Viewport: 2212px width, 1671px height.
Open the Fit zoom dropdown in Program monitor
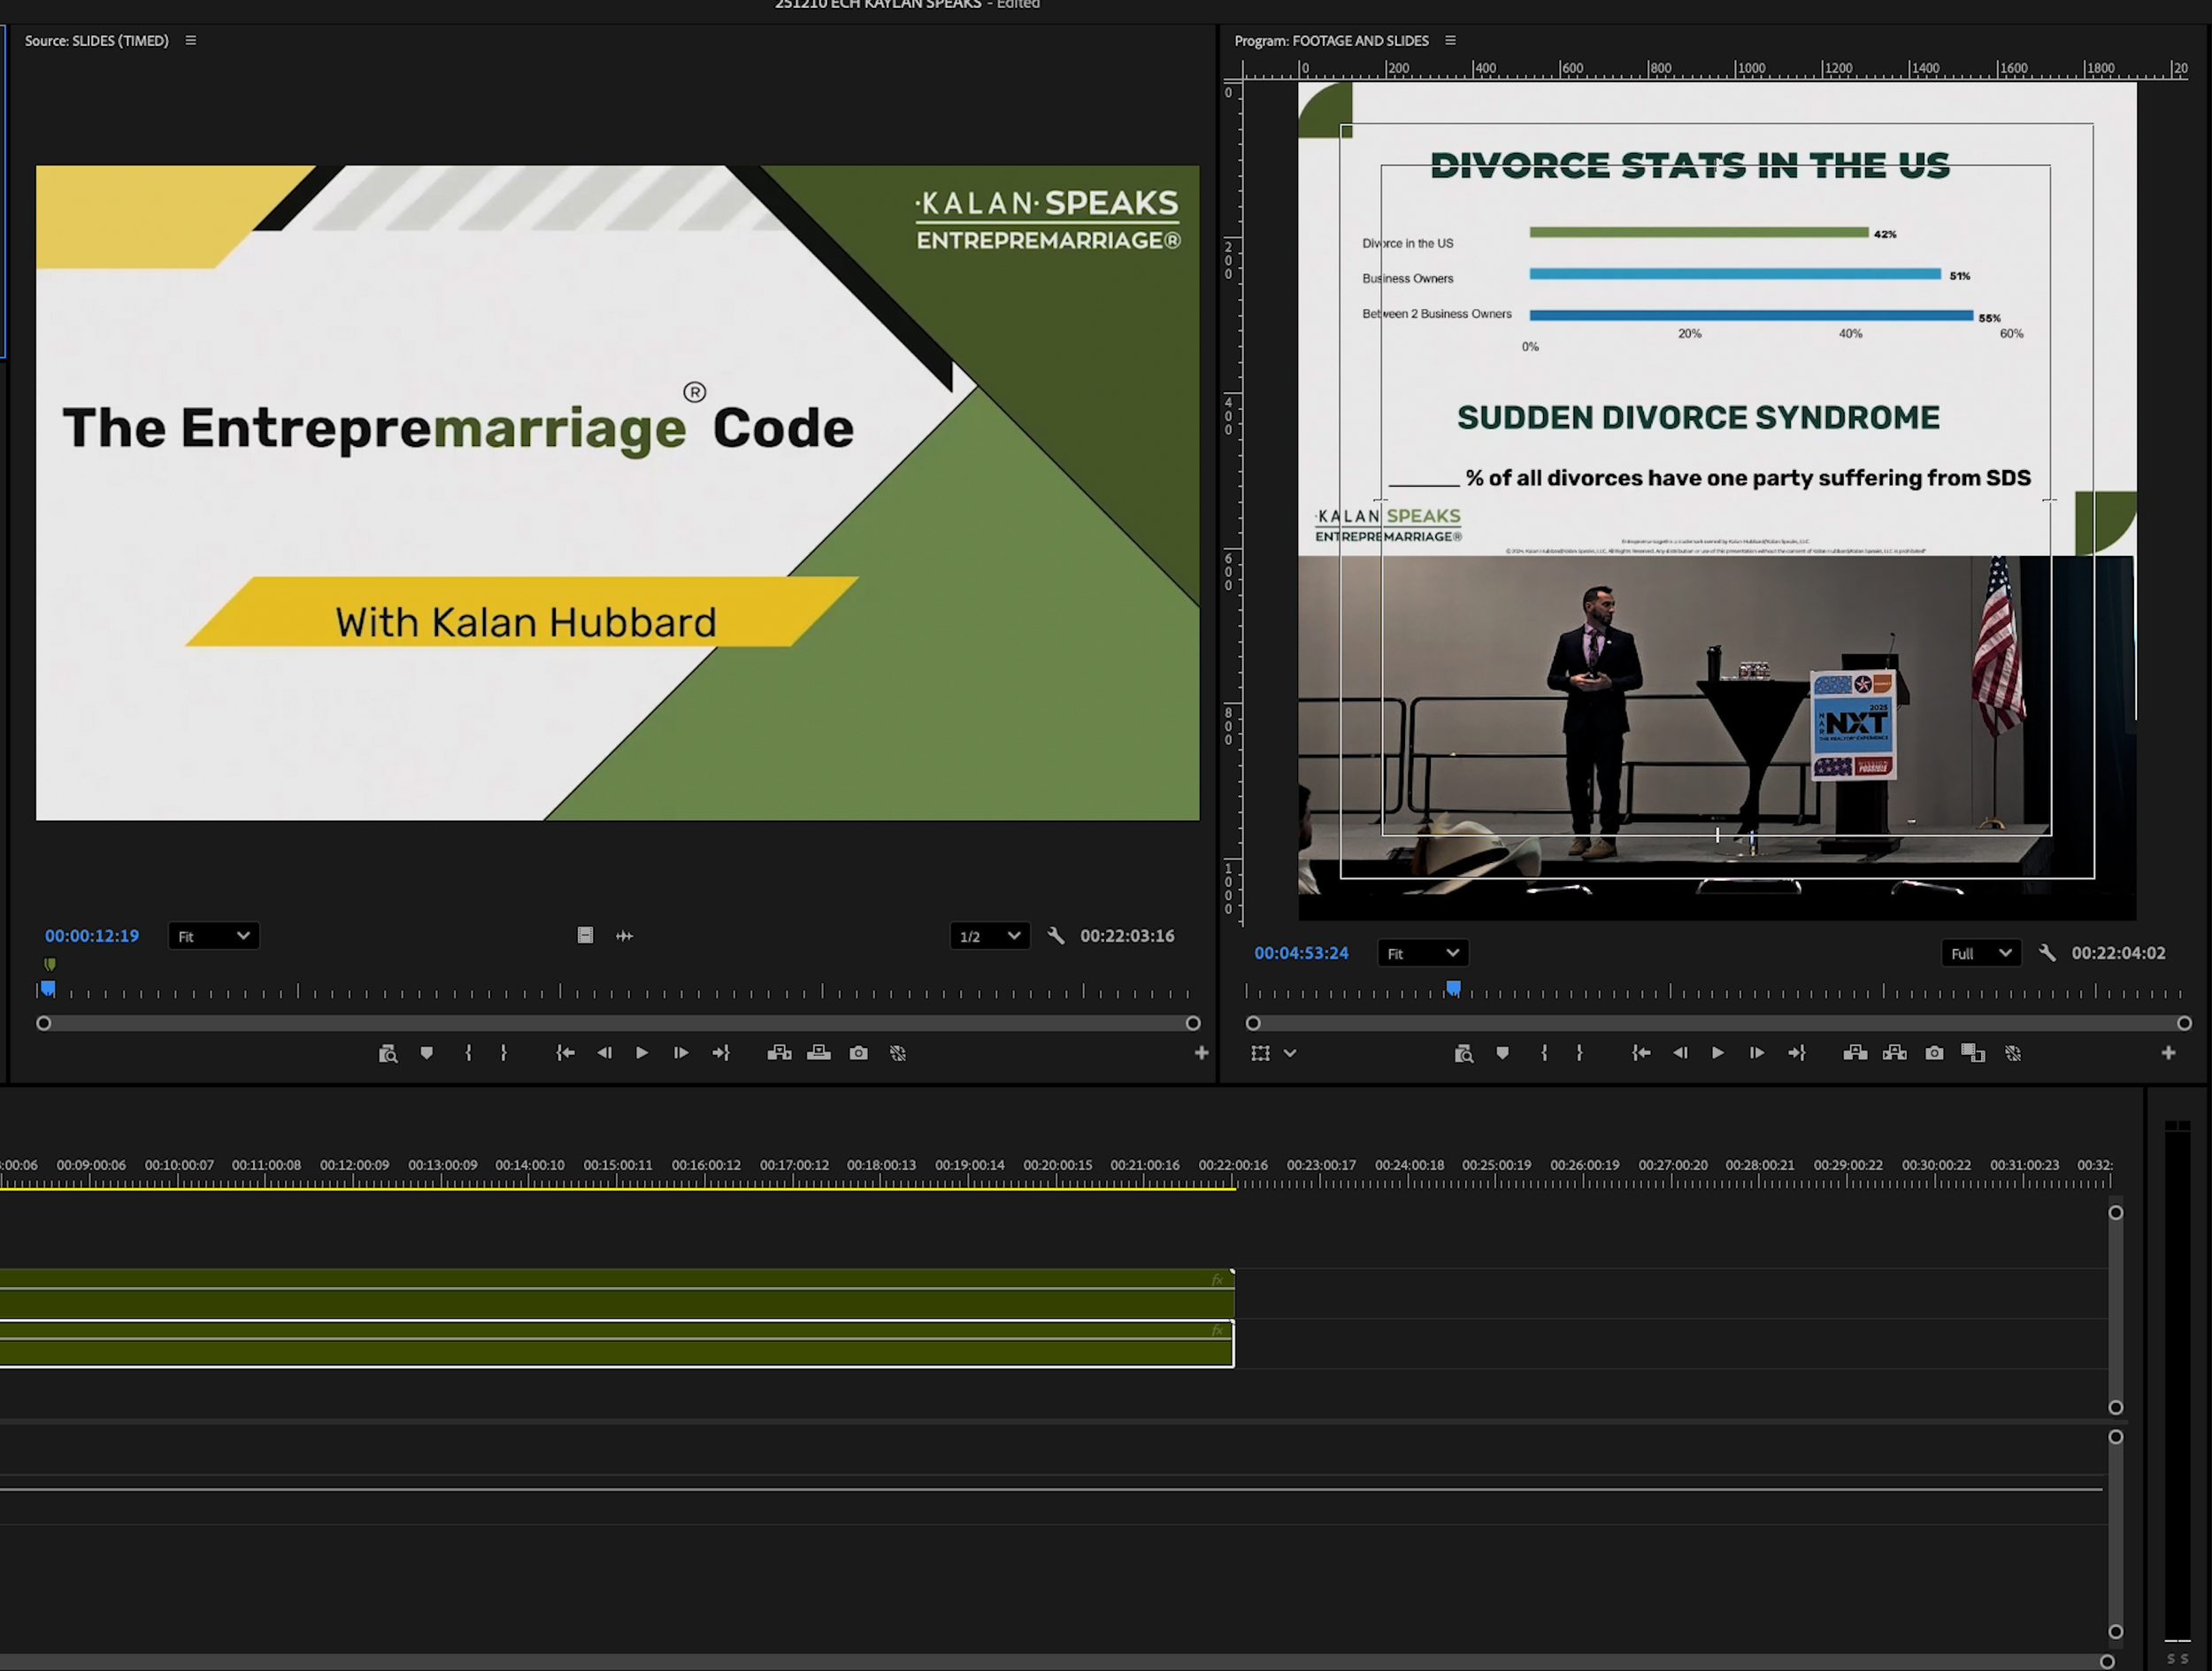click(x=1422, y=953)
